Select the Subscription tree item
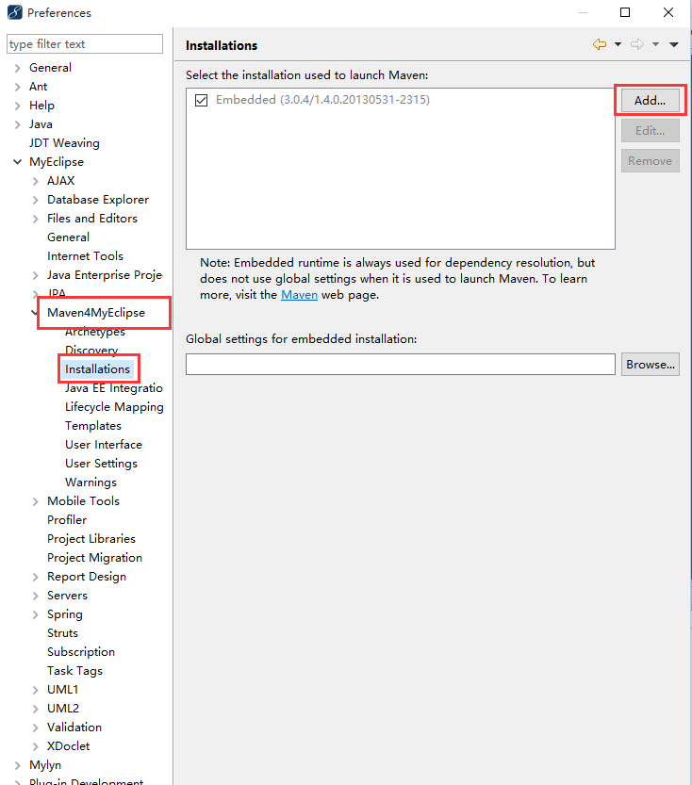The height and width of the screenshot is (785, 692). [81, 652]
